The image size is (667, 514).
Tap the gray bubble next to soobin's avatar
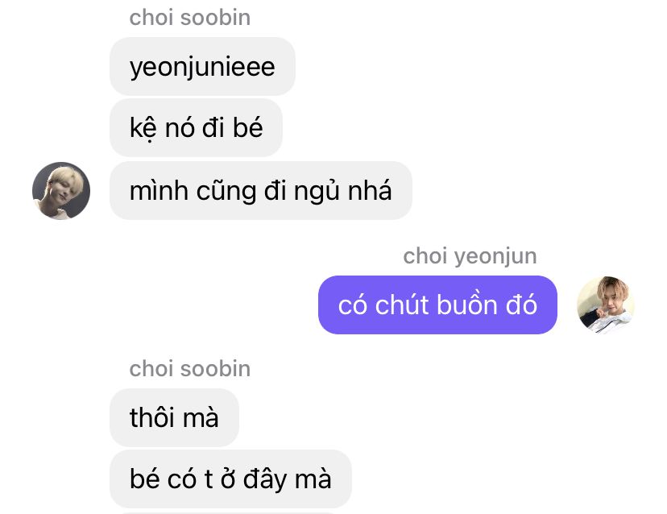pyautogui.click(x=261, y=191)
